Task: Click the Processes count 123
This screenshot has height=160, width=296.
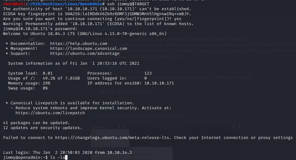Action: (148, 73)
